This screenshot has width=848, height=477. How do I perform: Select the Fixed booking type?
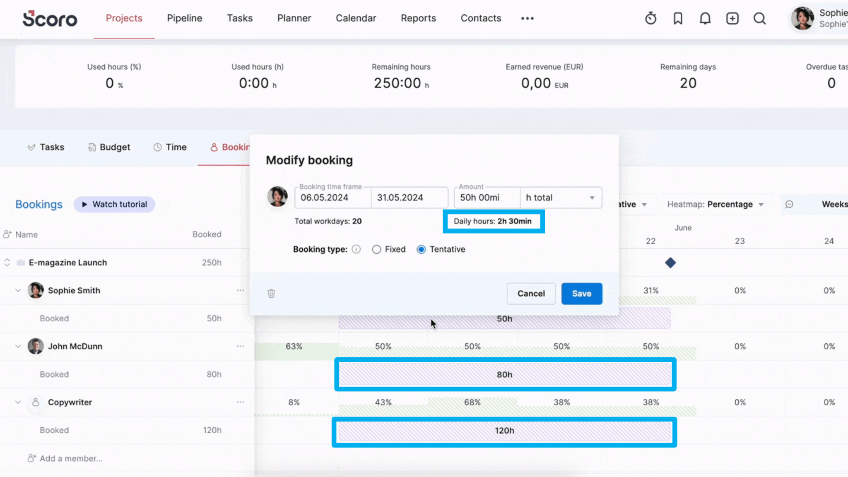377,249
